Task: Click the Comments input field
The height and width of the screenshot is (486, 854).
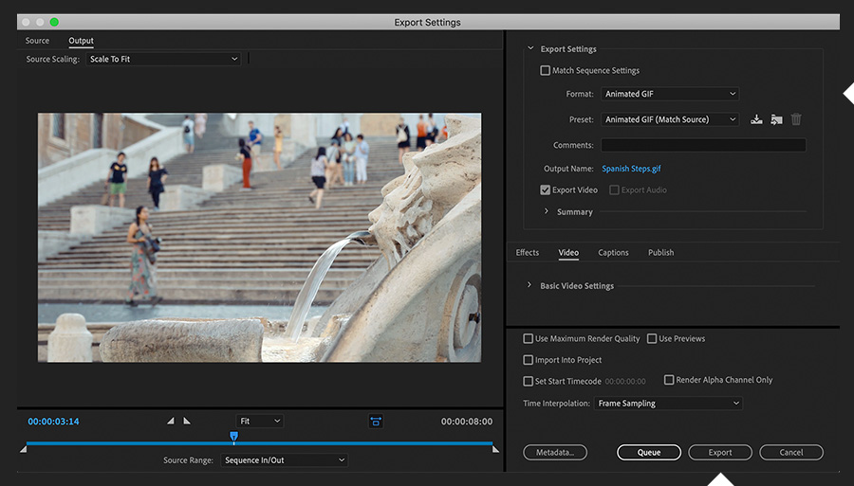Action: pos(703,145)
